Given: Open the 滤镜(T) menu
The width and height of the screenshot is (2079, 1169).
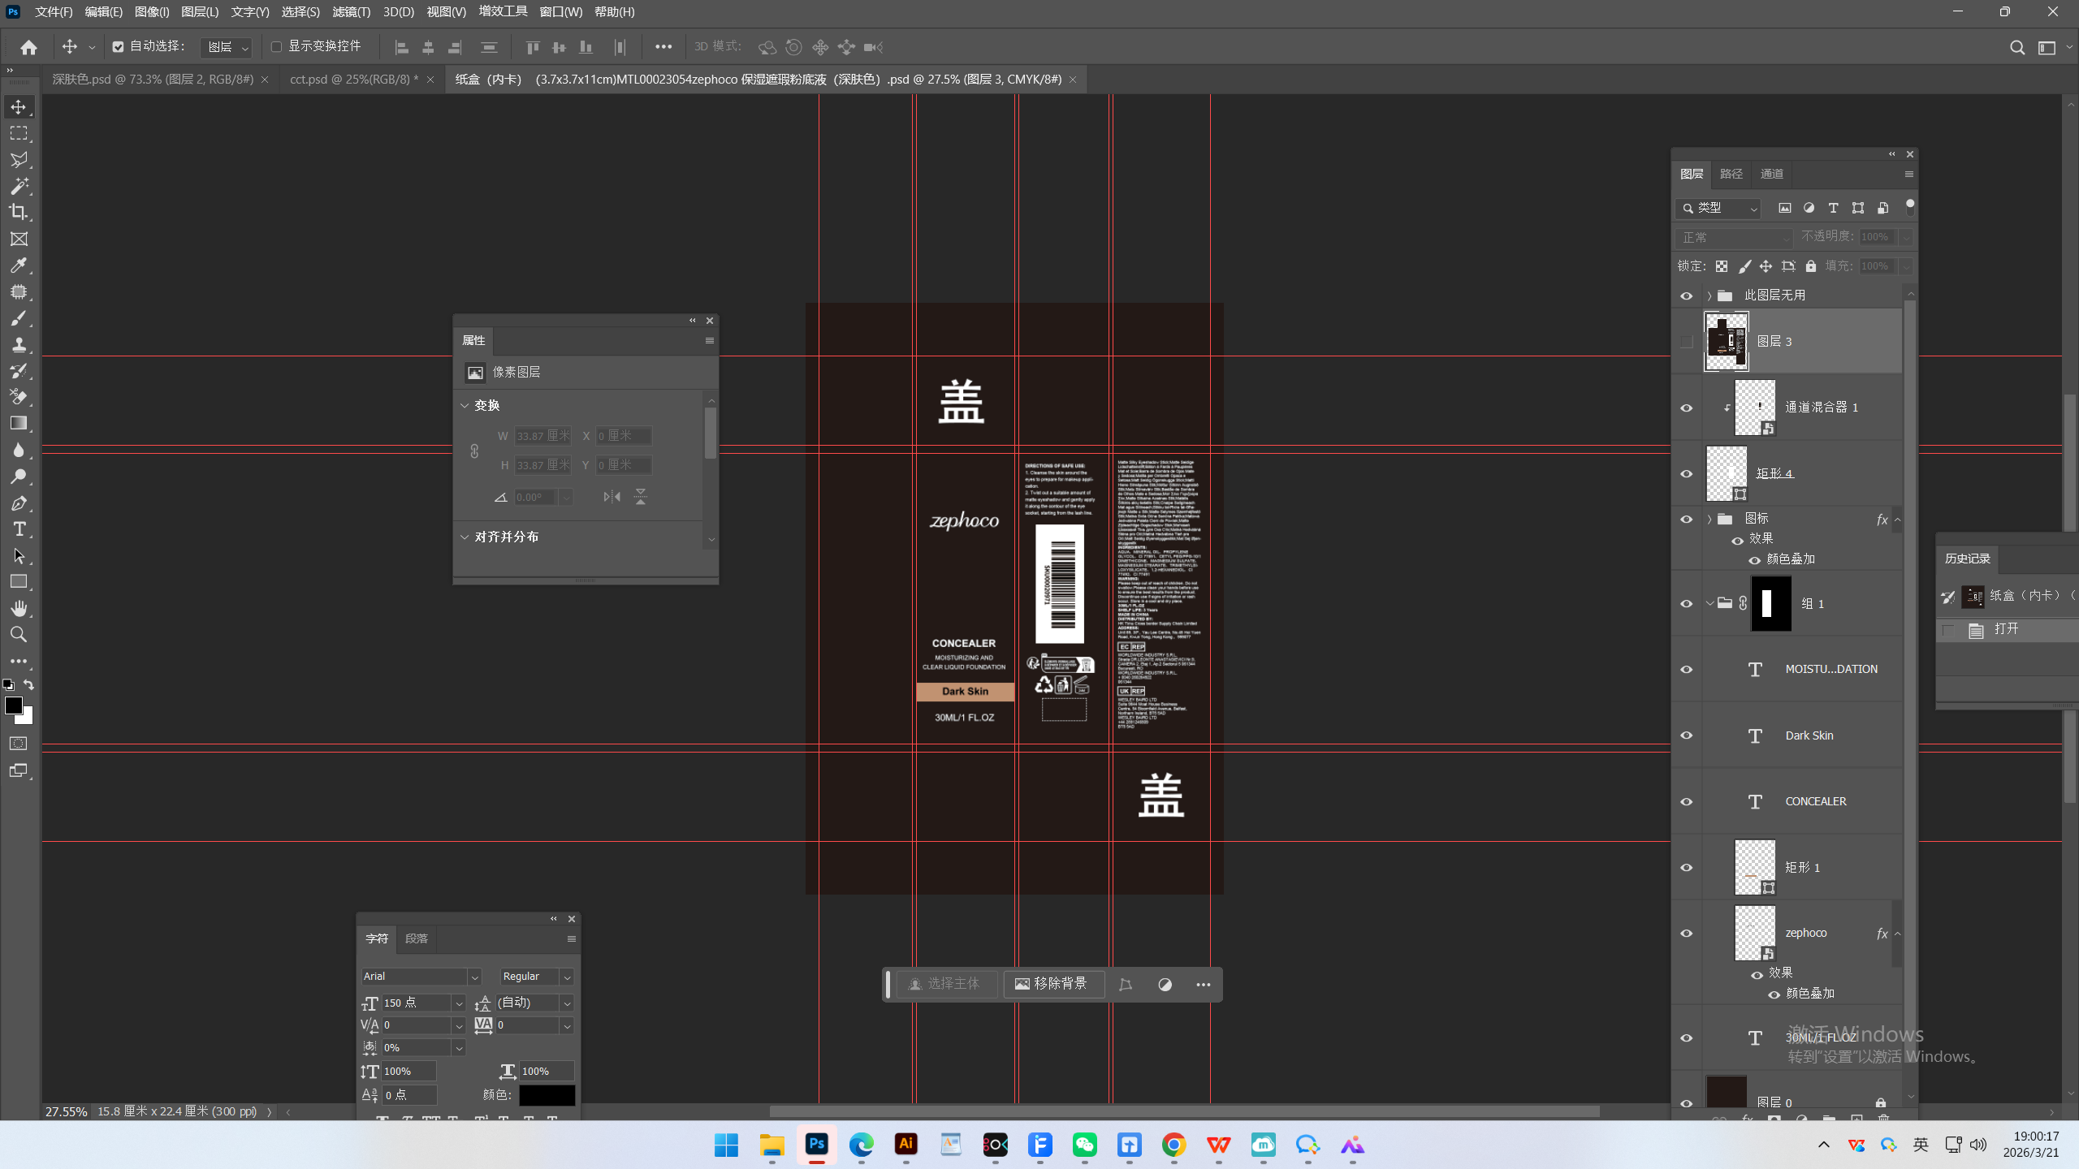Looking at the screenshot, I should pyautogui.click(x=351, y=12).
